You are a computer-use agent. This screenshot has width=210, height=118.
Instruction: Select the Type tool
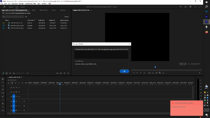[x=3, y=107]
